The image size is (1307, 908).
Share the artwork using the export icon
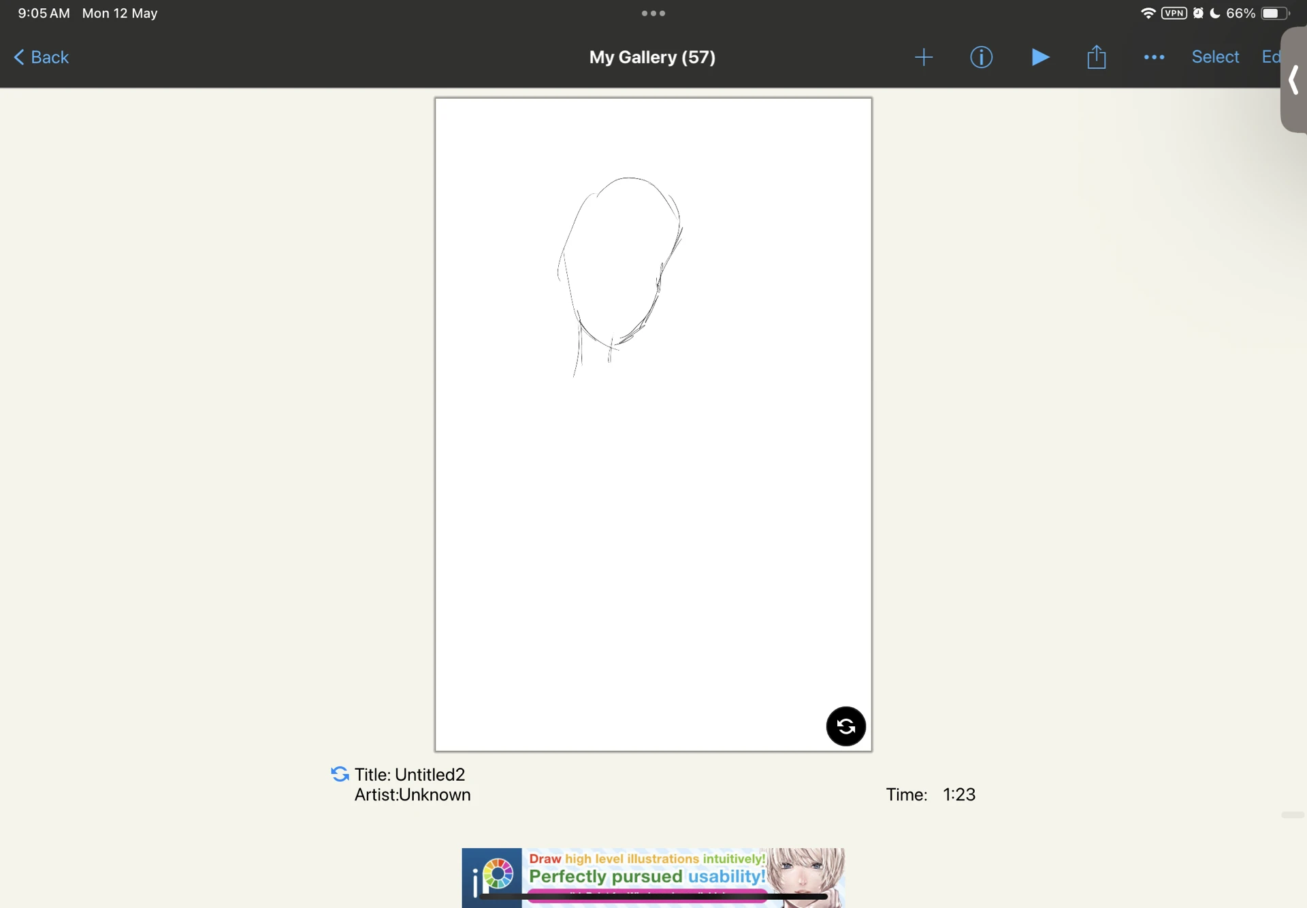[x=1097, y=57]
